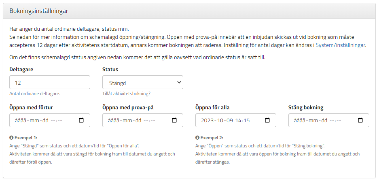Open calendar picker for Öppna med förtur
This screenshot has height=181, width=379.
pos(81,120)
